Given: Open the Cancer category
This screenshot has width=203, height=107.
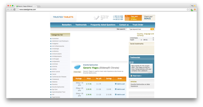Looking at the screenshot, I should 54,74.
